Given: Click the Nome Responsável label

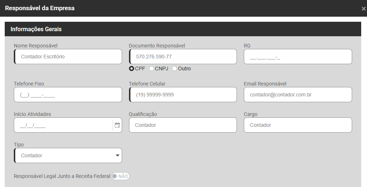Looking at the screenshot, I should coord(36,46).
